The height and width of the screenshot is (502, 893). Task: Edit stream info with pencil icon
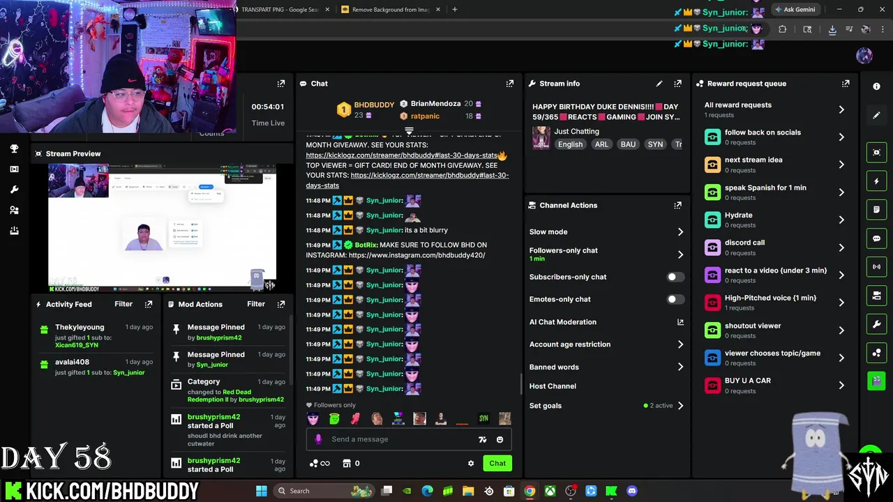pyautogui.click(x=659, y=84)
